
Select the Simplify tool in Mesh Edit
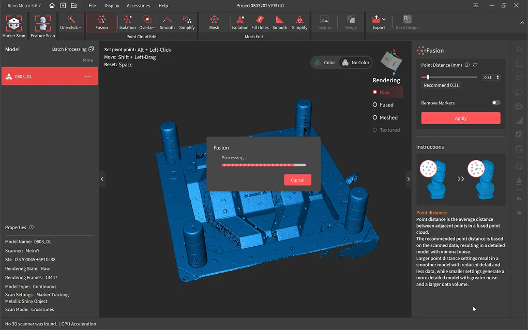tap(299, 23)
